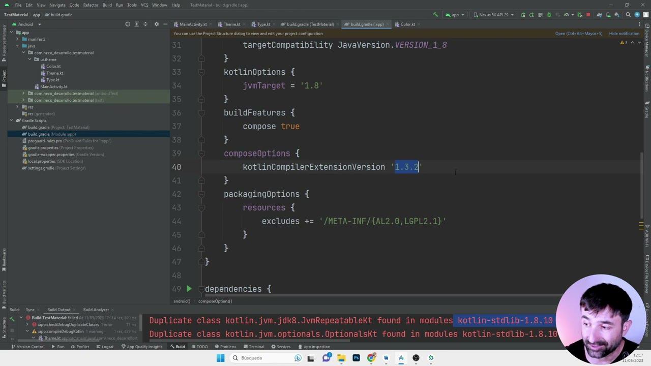
Task: Collapse the ui.theme package
Action: tap(29, 59)
